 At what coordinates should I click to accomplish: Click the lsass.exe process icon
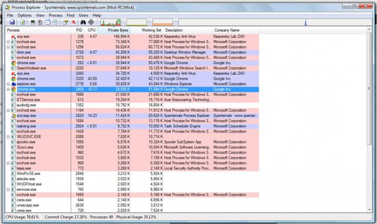14,168
